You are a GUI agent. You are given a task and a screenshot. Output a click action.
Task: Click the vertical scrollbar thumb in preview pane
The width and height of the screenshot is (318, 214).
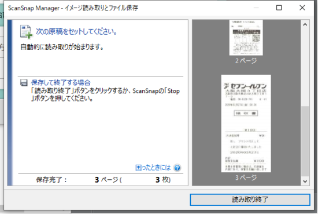[305, 141]
